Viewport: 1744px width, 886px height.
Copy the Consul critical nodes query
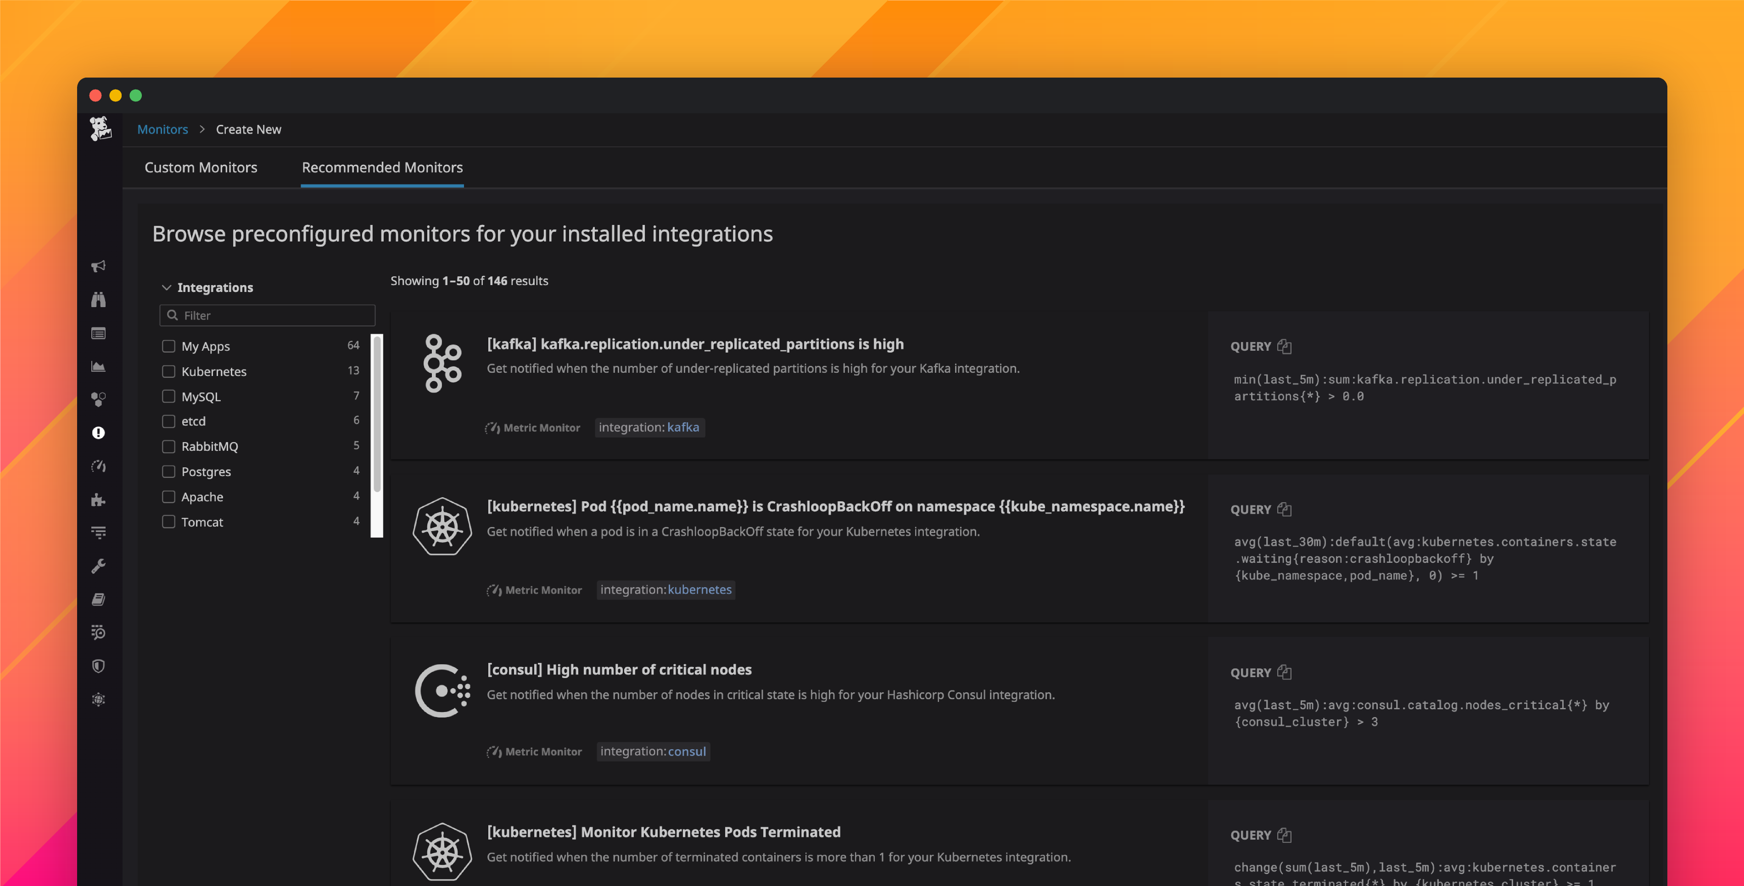coord(1286,672)
